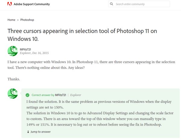Click the Explorer, Dec 16, 2015 post date
The height and width of the screenshot is (140, 181).
(x=34, y=53)
